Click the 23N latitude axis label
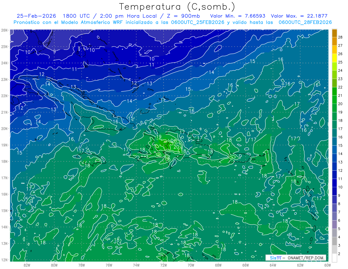This screenshot has height=269, width=348. [4, 79]
